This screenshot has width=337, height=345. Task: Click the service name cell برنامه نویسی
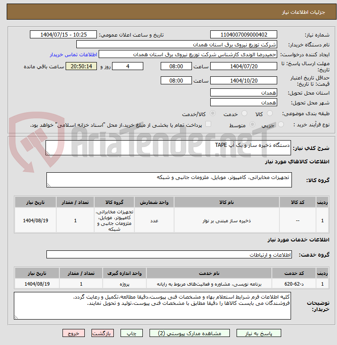click(x=209, y=284)
